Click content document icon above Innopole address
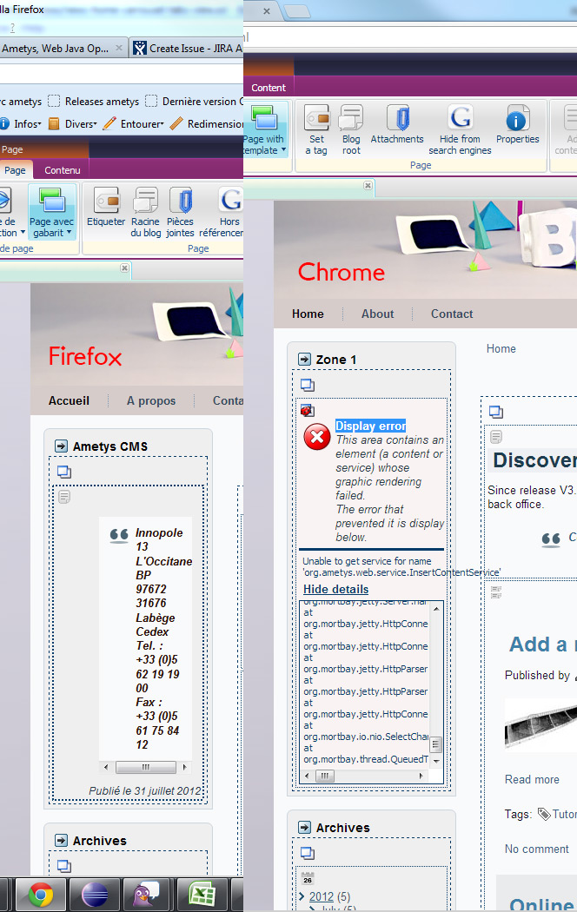This screenshot has width=577, height=912. (x=64, y=497)
